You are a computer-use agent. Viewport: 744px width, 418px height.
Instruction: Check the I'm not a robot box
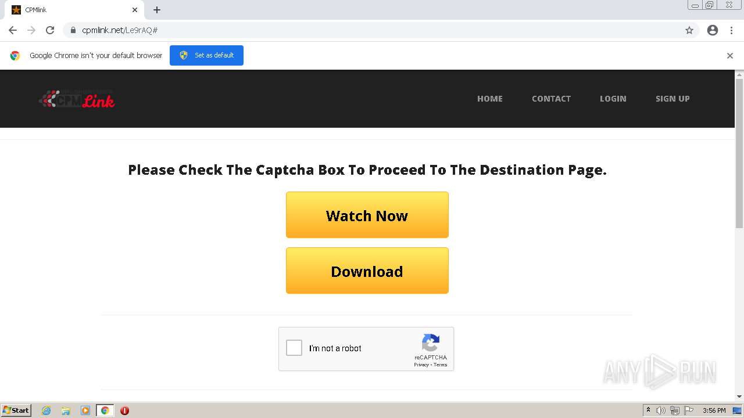[x=294, y=348]
